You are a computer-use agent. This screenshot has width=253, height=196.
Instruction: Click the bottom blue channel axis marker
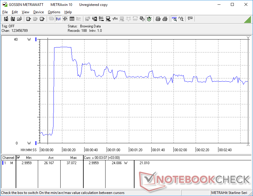pyautogui.click(x=36, y=143)
